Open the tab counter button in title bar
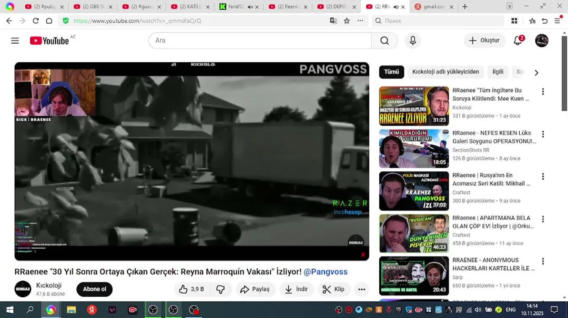 [510, 7]
